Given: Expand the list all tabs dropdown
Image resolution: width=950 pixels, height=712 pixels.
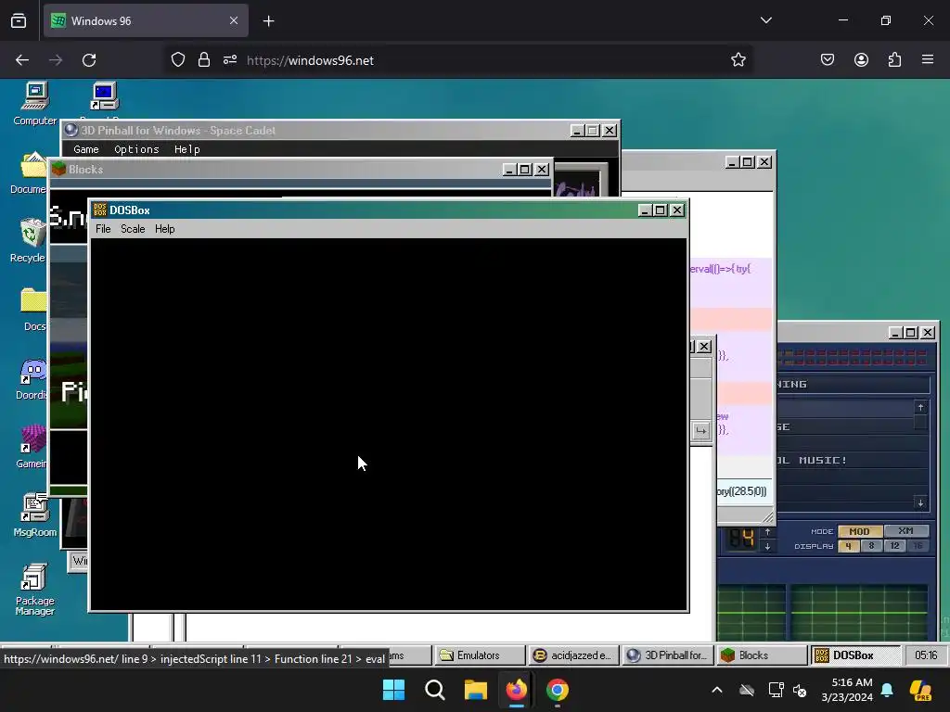Looking at the screenshot, I should pyautogui.click(x=766, y=20).
